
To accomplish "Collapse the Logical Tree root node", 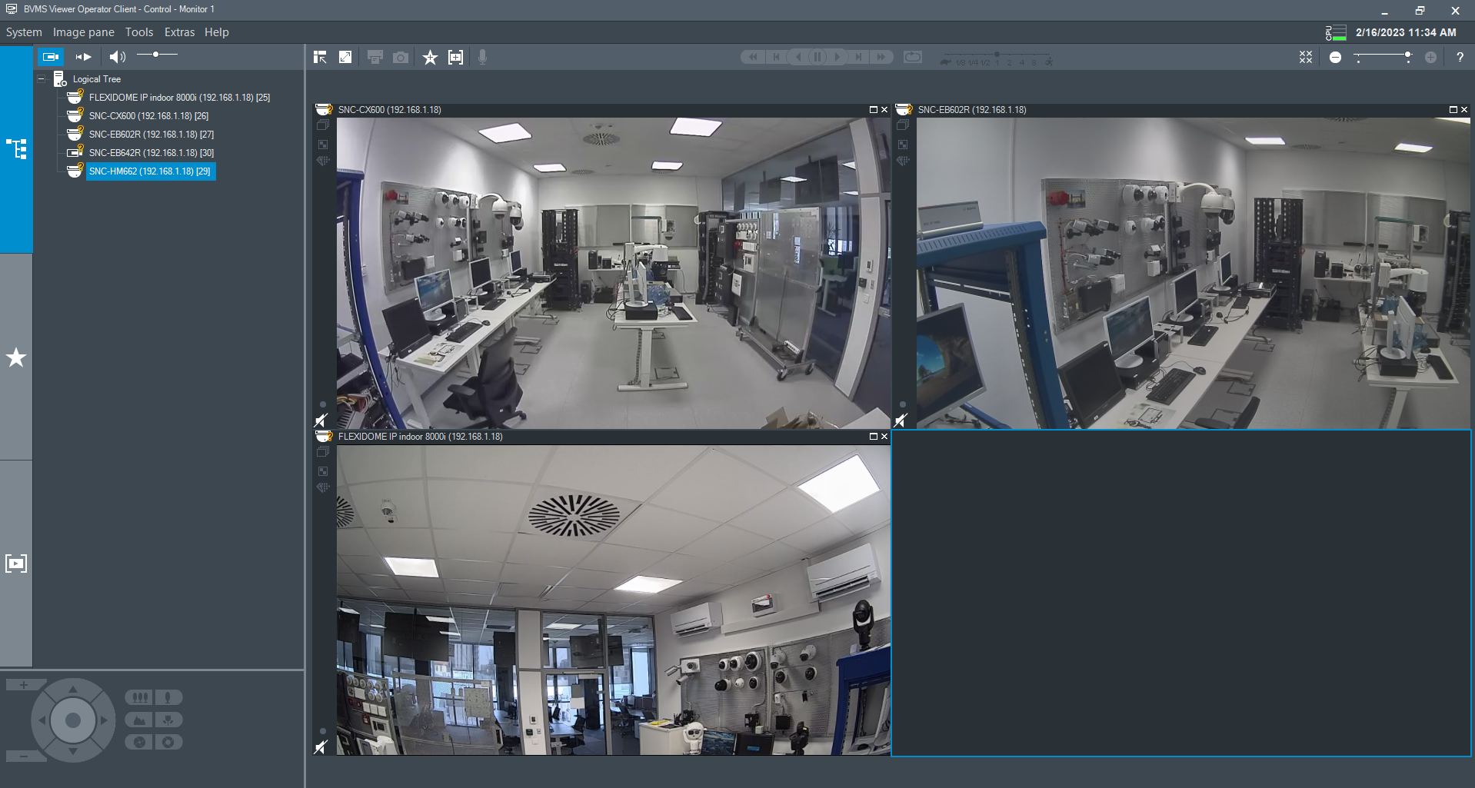I will tap(42, 79).
